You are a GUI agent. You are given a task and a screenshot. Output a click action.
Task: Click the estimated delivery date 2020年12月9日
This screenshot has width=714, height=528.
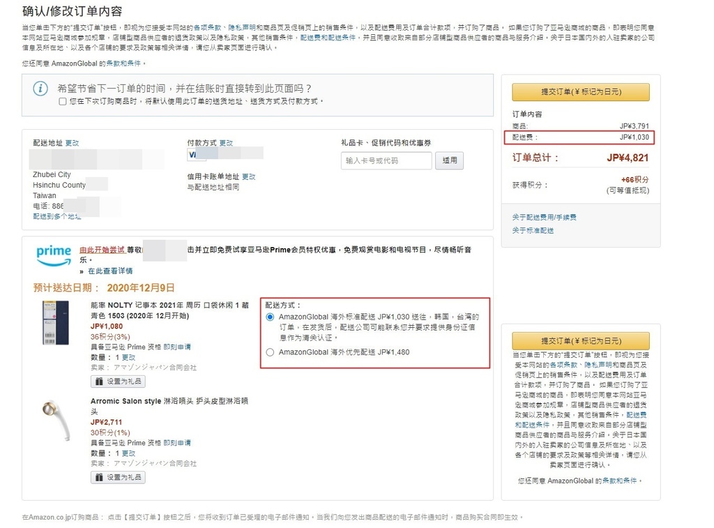[141, 288]
